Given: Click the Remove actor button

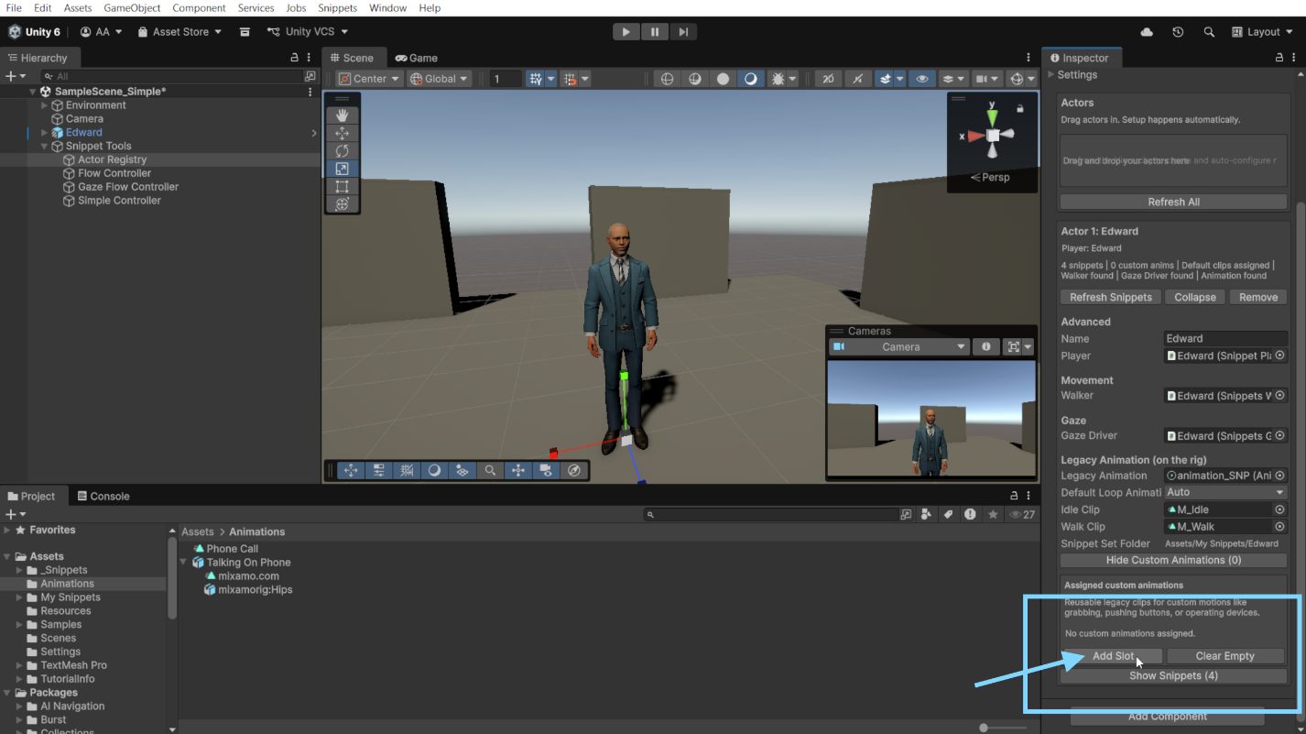Looking at the screenshot, I should click(x=1258, y=297).
